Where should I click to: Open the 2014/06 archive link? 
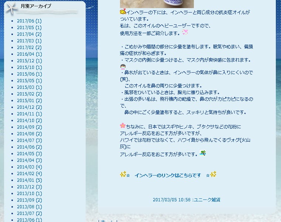click(x=30, y=147)
